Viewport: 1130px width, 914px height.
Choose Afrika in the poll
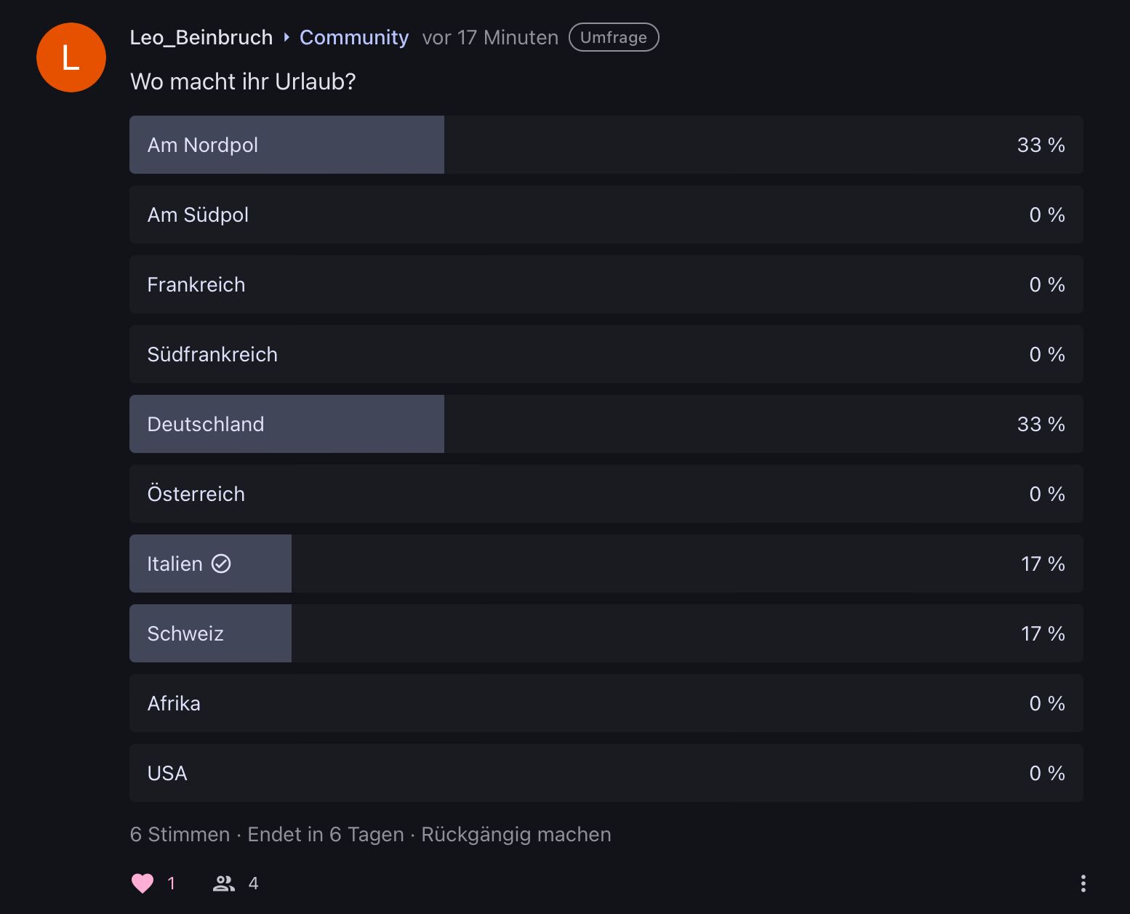pos(606,703)
